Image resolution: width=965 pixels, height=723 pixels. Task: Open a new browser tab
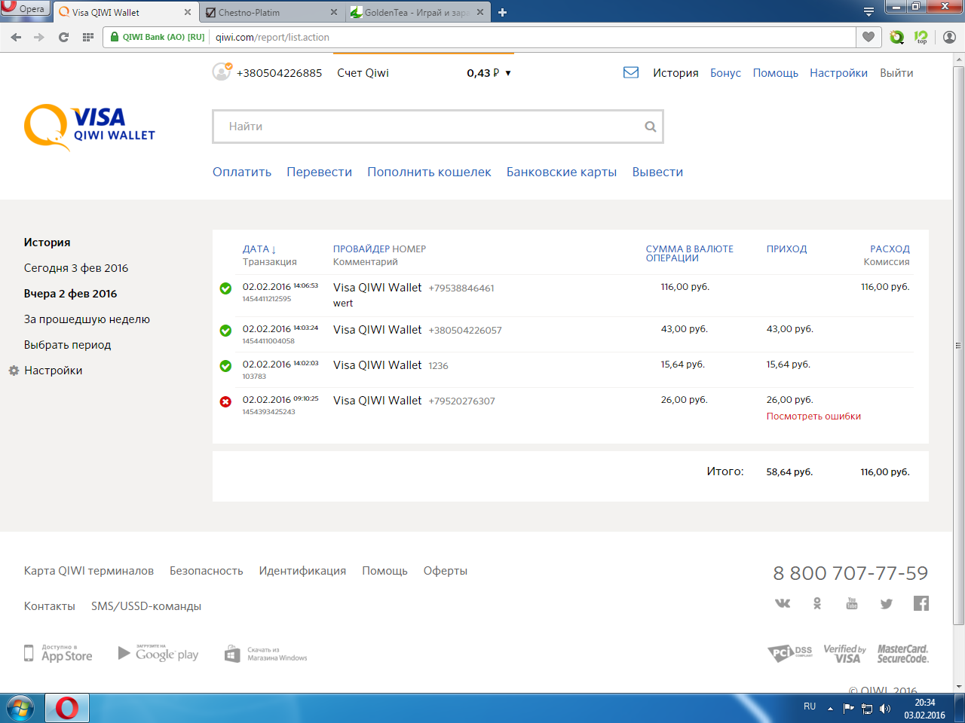pos(502,12)
